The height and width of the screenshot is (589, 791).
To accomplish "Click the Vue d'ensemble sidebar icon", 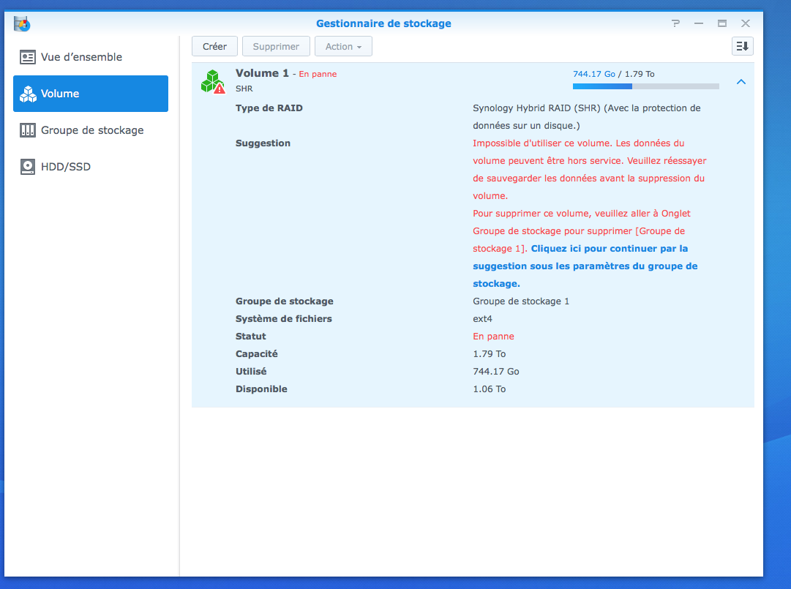I will click(28, 57).
